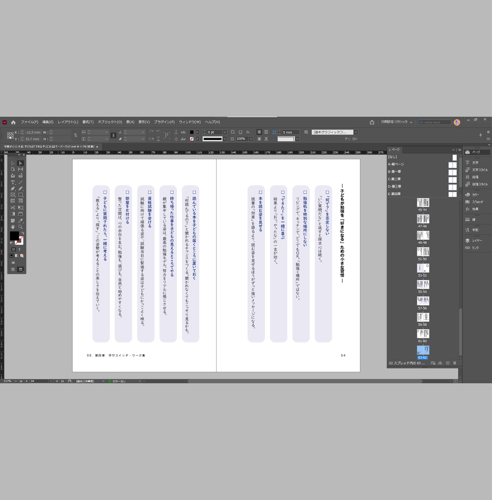
Task: Select A-親ページ parent page
Action: click(x=422, y=165)
